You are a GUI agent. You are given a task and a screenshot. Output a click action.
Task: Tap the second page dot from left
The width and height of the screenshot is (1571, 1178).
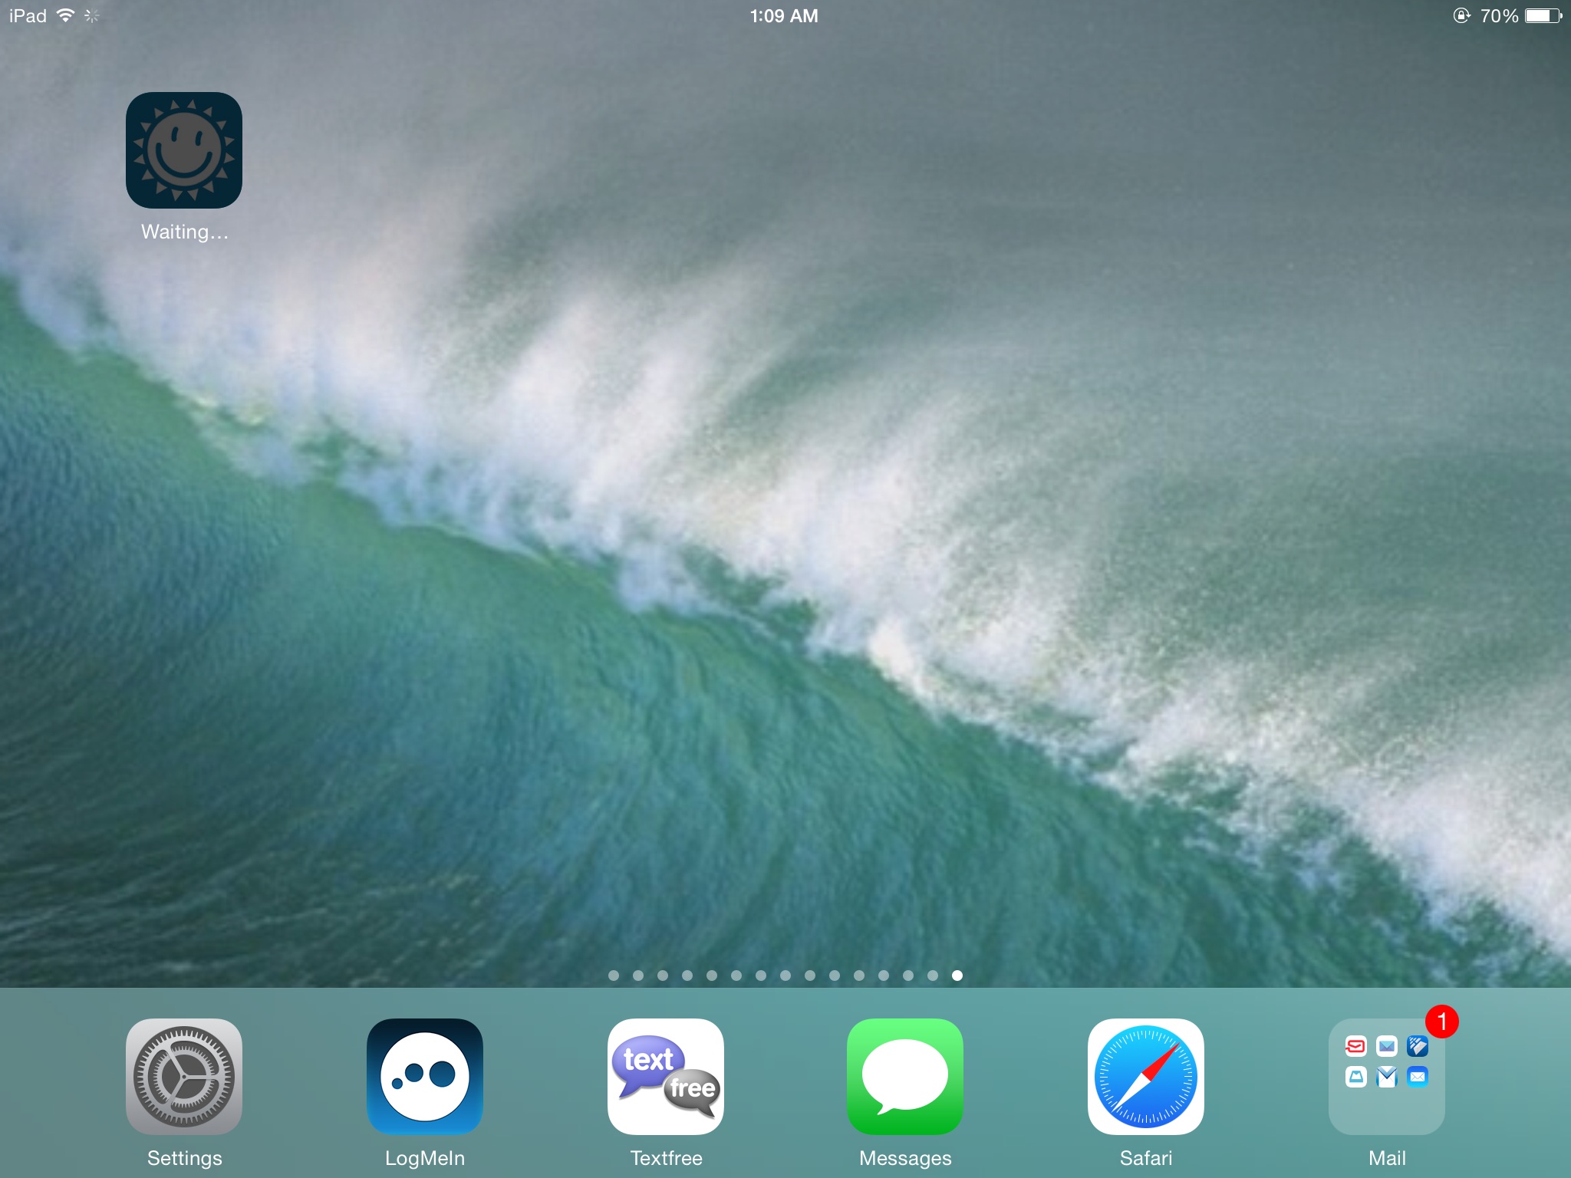point(638,976)
